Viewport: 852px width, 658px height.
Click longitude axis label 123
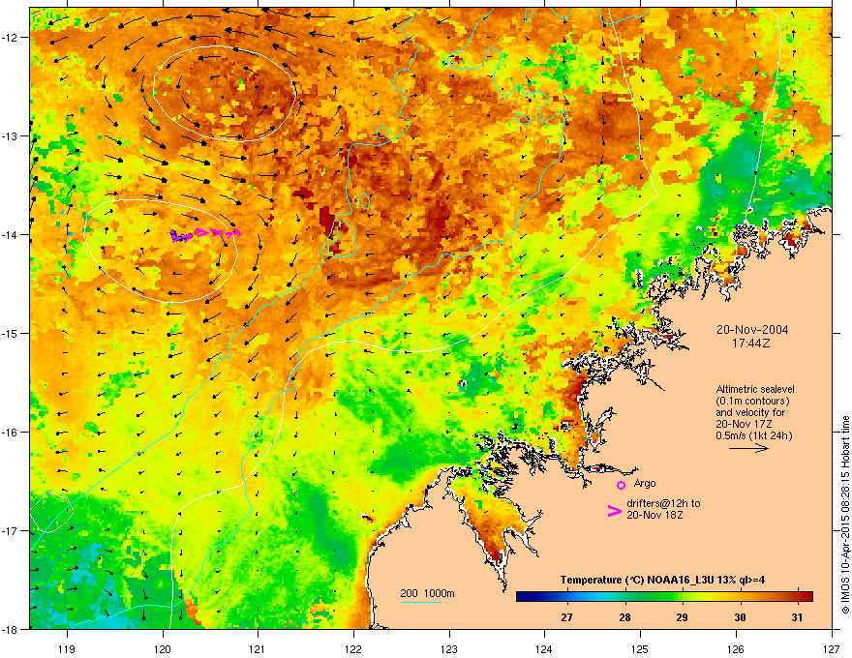pos(449,648)
